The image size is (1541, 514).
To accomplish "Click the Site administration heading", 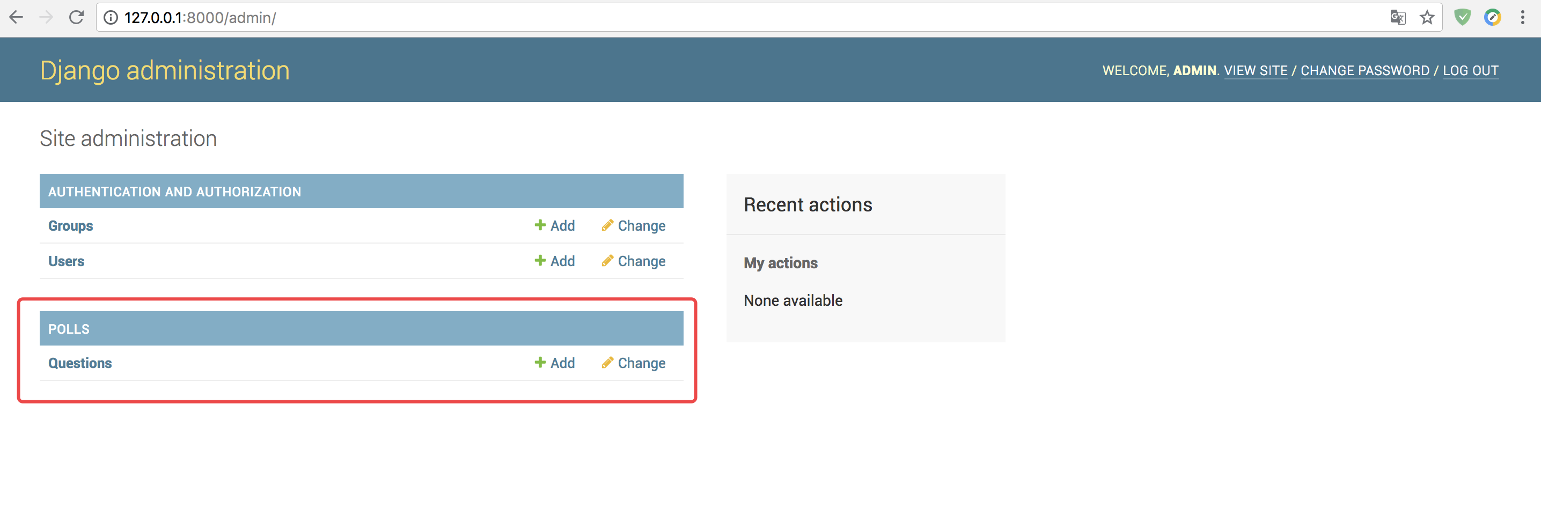I will (x=128, y=138).
